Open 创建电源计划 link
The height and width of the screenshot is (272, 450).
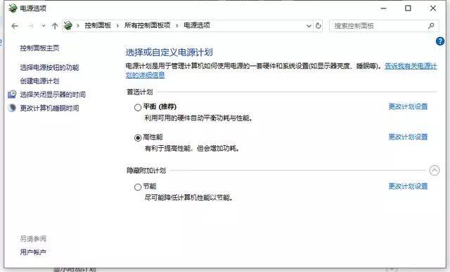coord(39,81)
